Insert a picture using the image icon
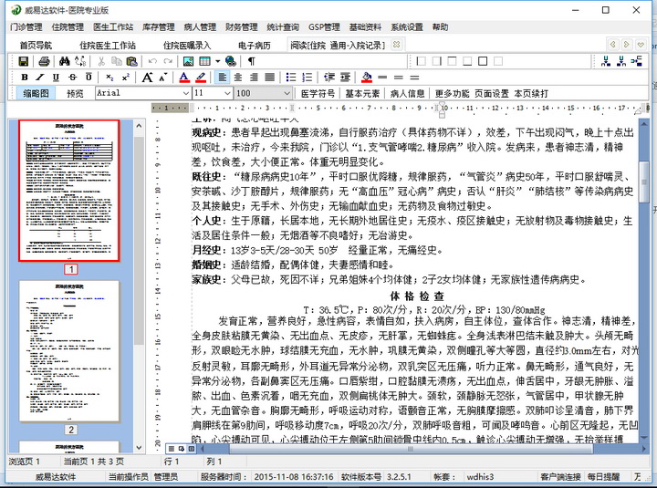Image resolution: width=657 pixels, height=488 pixels. pyautogui.click(x=189, y=62)
